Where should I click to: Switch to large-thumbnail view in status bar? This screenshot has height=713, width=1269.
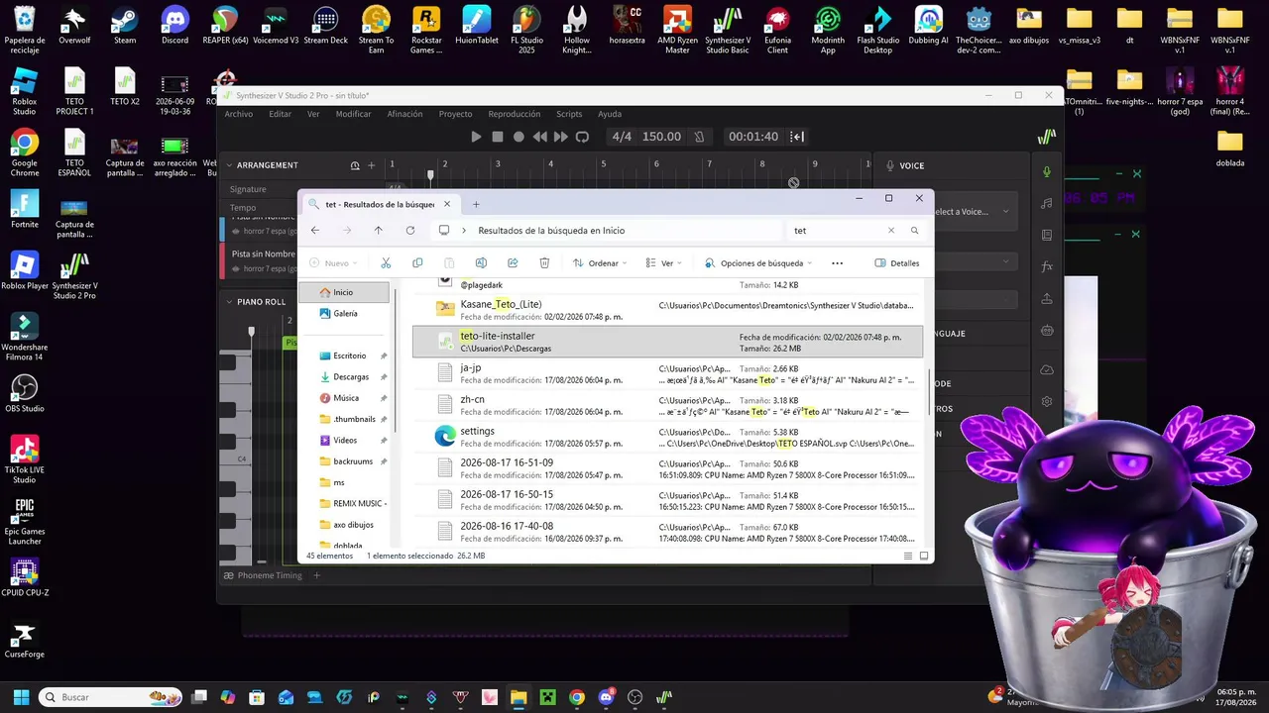(925, 557)
